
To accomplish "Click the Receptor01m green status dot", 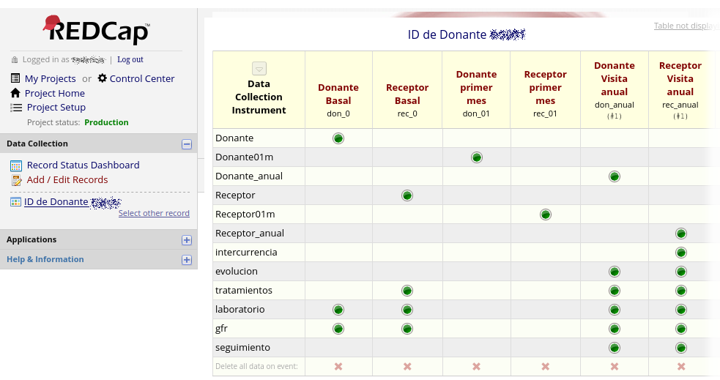I will click(x=545, y=215).
